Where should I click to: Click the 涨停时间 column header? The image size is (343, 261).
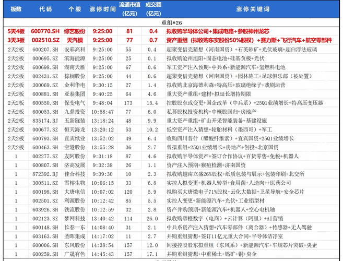coord(103,9)
